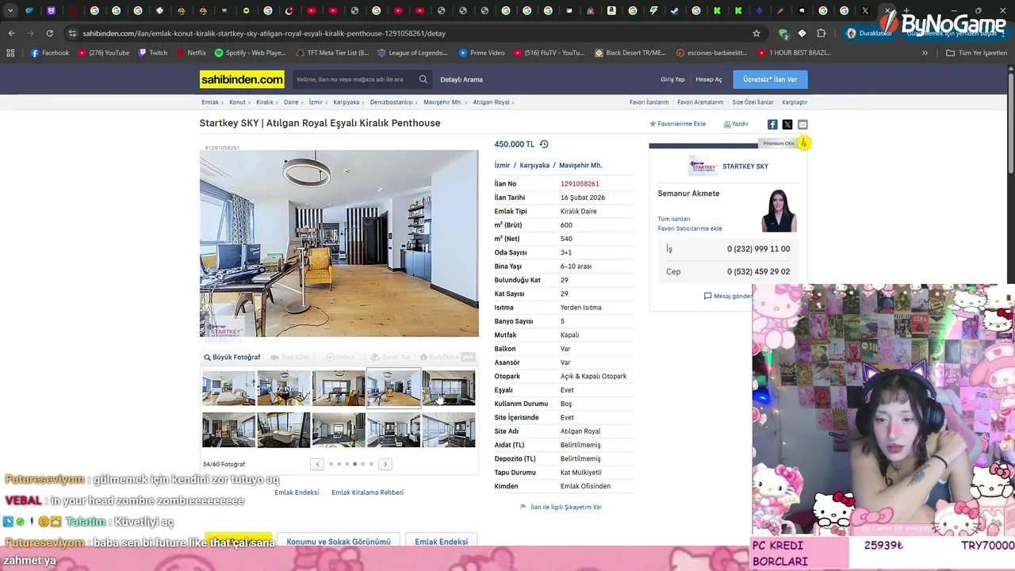
Task: Open Favori Aramalarım
Action: 700,102
